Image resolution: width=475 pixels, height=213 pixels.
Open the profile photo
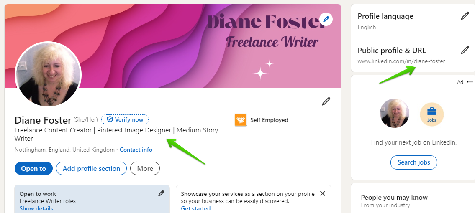[x=48, y=74]
